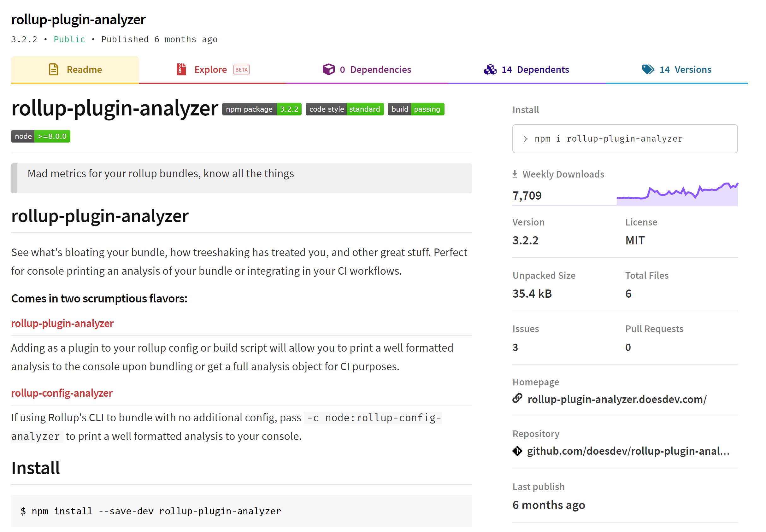Click the Readme document icon
766x532 pixels.
pyautogui.click(x=54, y=69)
